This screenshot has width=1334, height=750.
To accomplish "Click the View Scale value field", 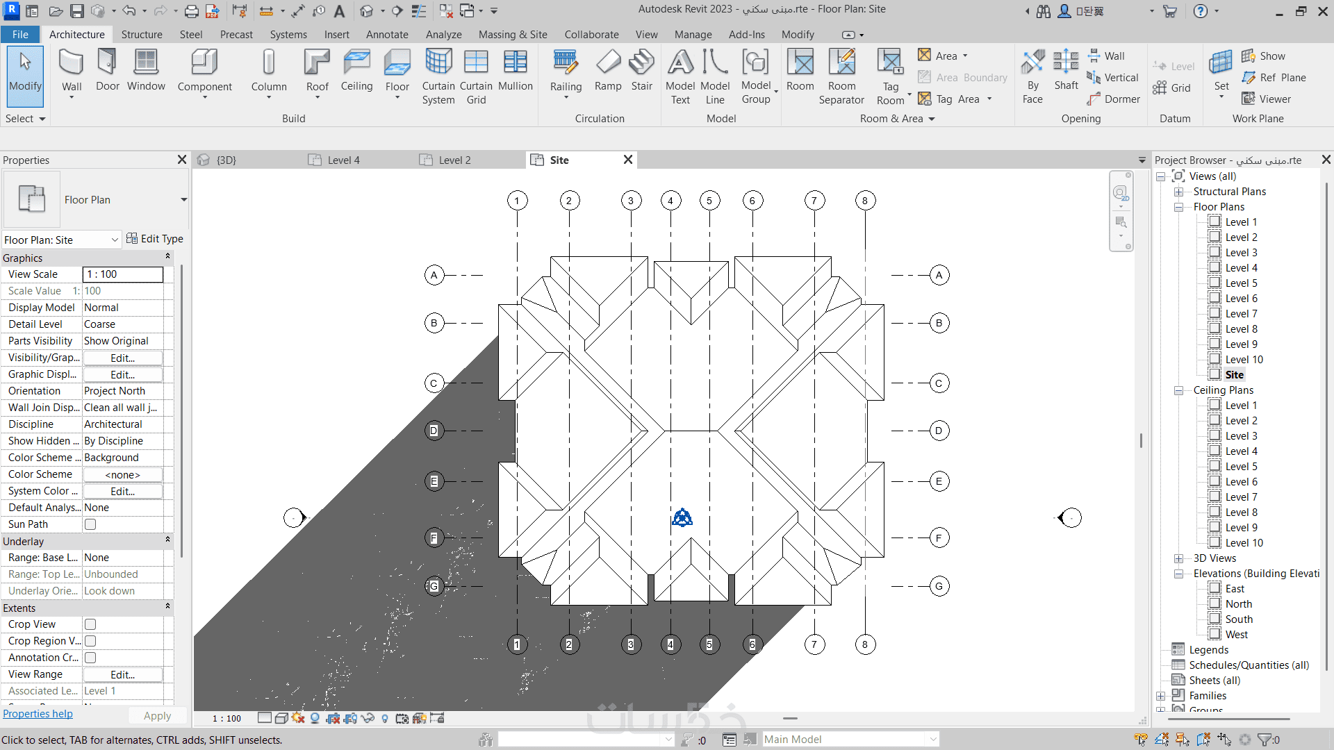I will tap(123, 274).
